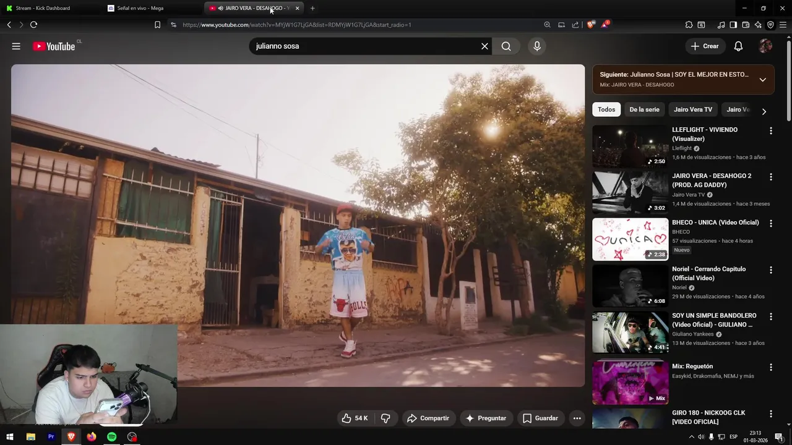Open the system volume control
The height and width of the screenshot is (445, 792).
(701, 437)
